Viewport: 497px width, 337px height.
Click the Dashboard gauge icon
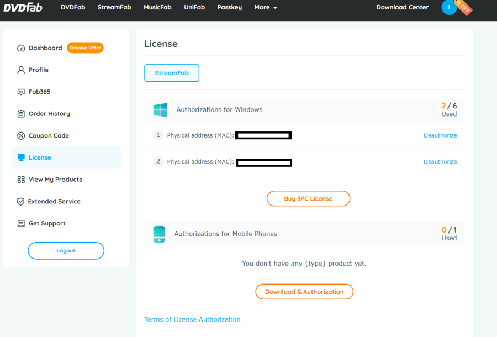pos(21,48)
